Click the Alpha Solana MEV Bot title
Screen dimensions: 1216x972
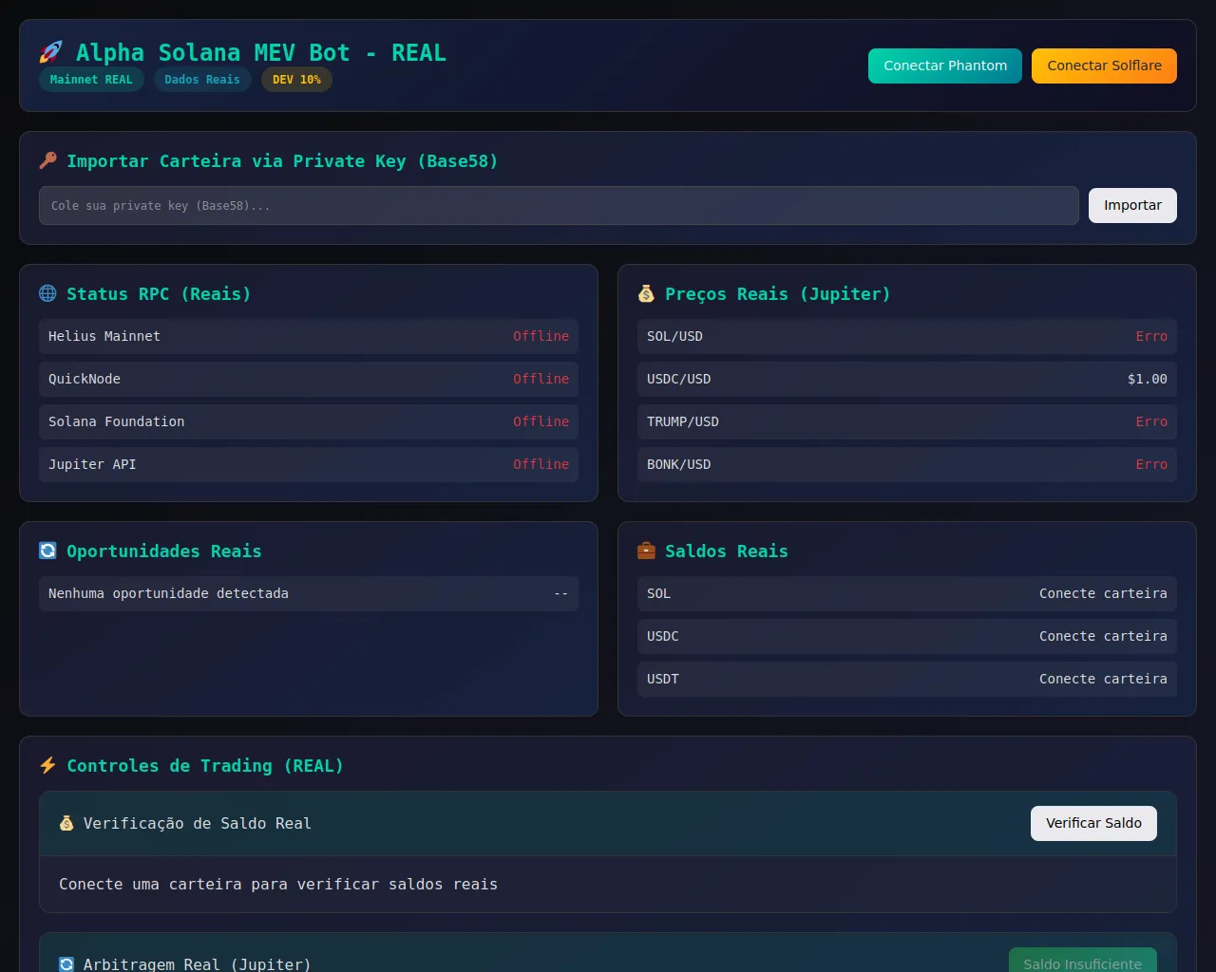261,52
